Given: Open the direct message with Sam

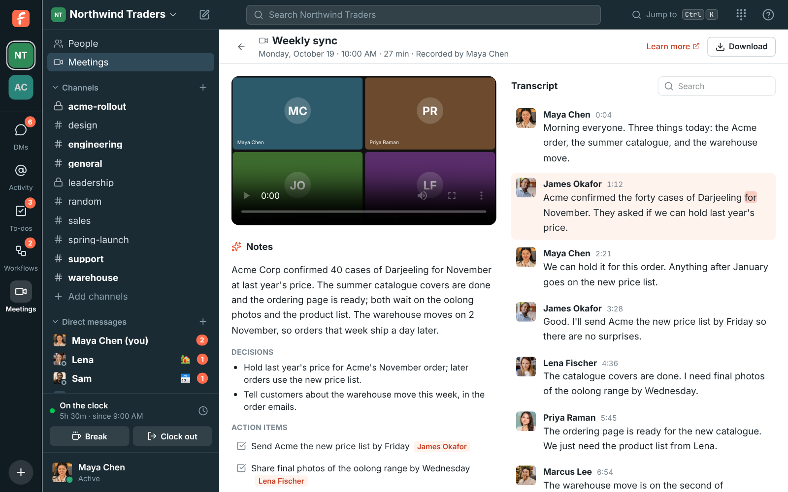Looking at the screenshot, I should [x=131, y=378].
